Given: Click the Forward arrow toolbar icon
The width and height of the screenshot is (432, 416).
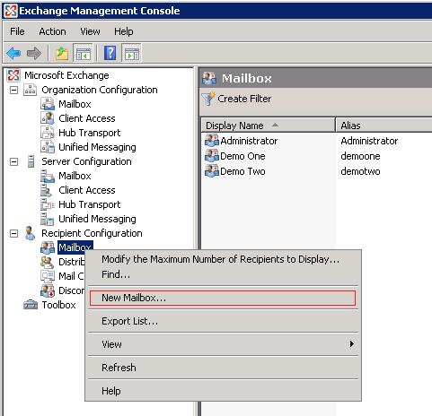Looking at the screenshot, I should [x=34, y=54].
